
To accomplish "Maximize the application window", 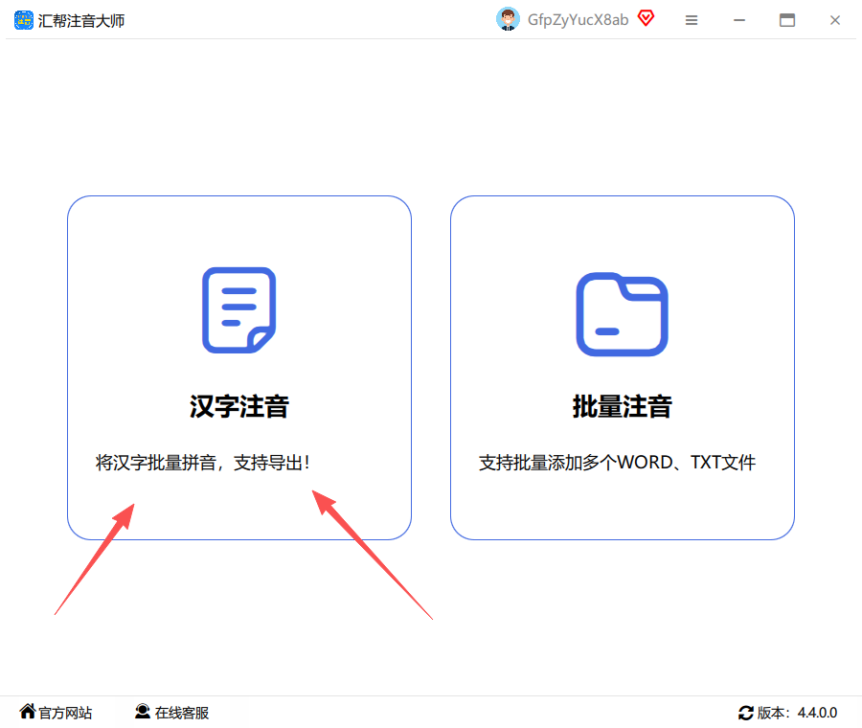I will (787, 20).
